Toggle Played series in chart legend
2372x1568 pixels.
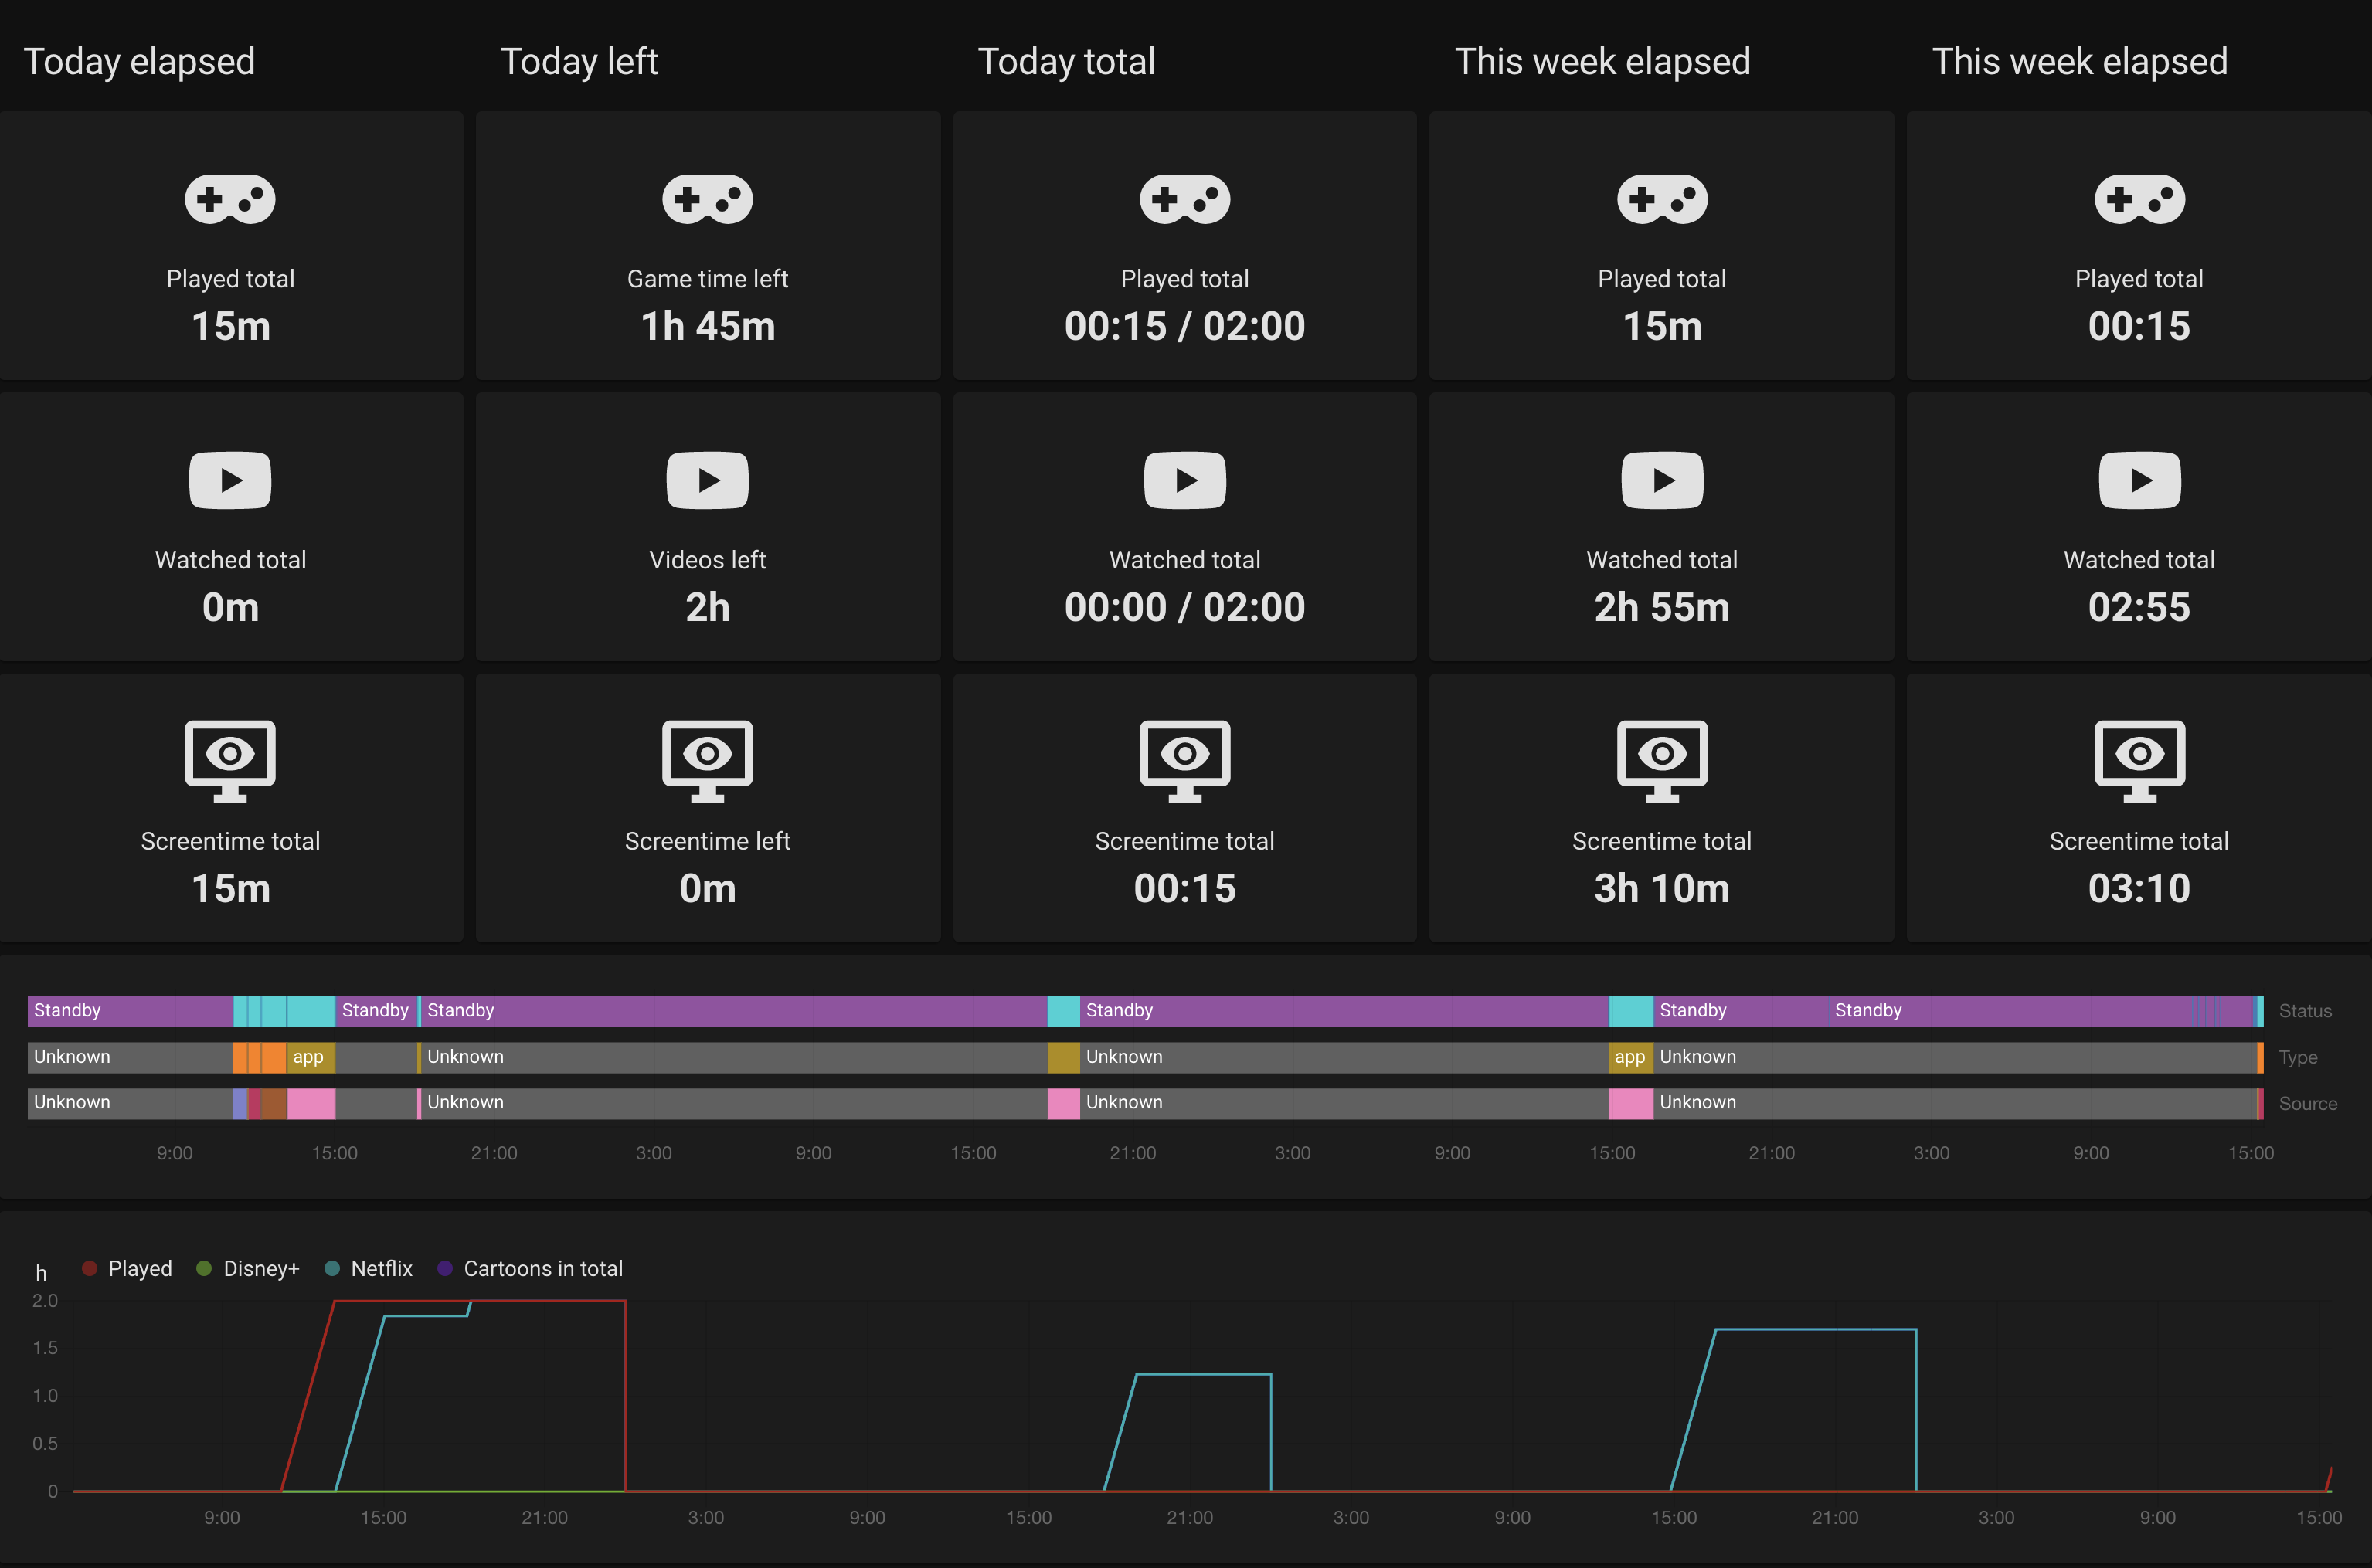(127, 1268)
